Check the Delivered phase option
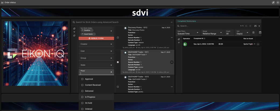 [x=82, y=91]
